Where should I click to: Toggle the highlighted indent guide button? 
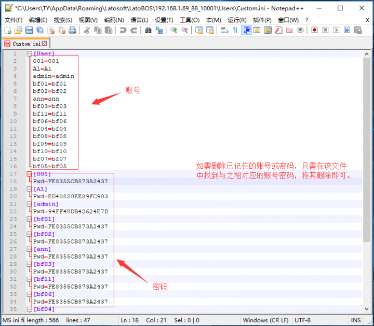click(x=246, y=30)
